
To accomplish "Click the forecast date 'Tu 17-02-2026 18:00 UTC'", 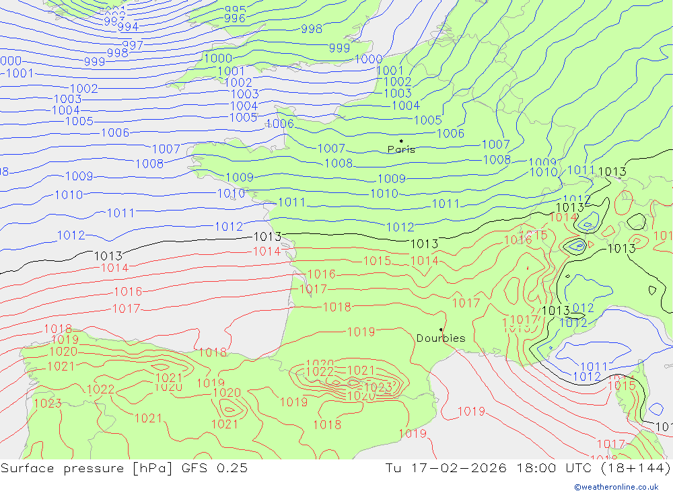I will (490, 468).
